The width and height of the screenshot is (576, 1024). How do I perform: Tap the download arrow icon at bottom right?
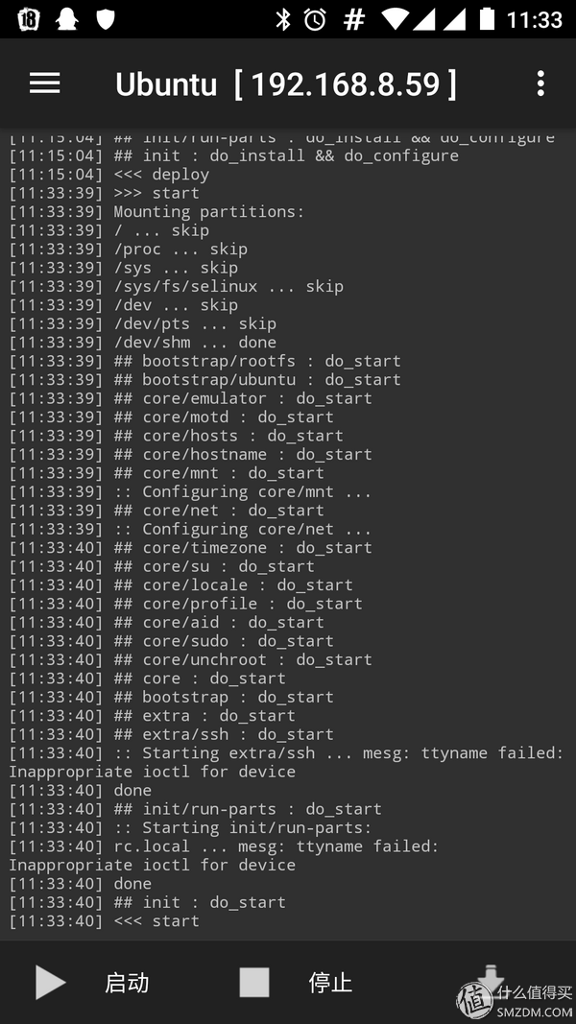(x=491, y=978)
